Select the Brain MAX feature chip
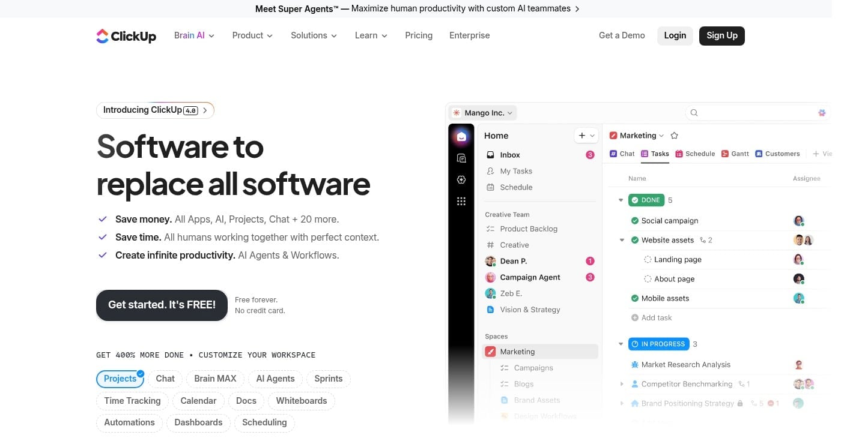 coord(215,379)
